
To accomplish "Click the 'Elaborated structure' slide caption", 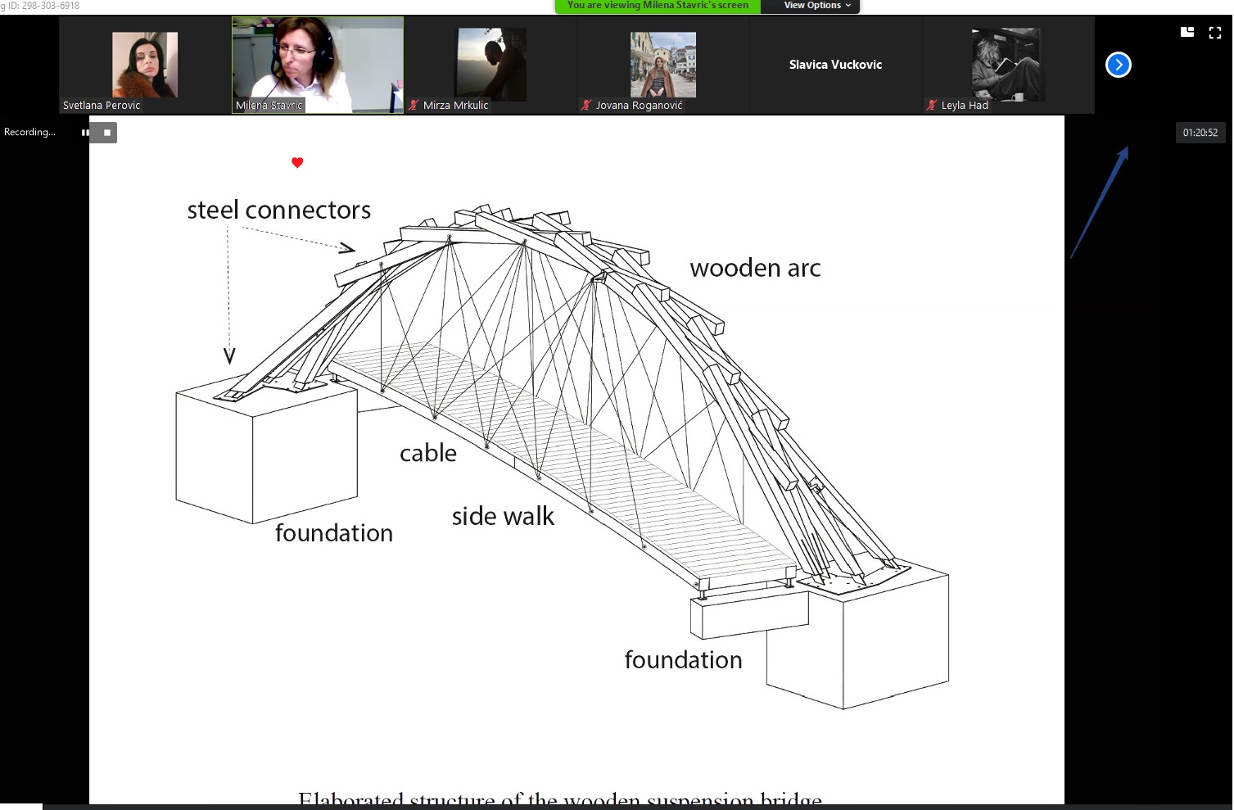I will click(560, 799).
